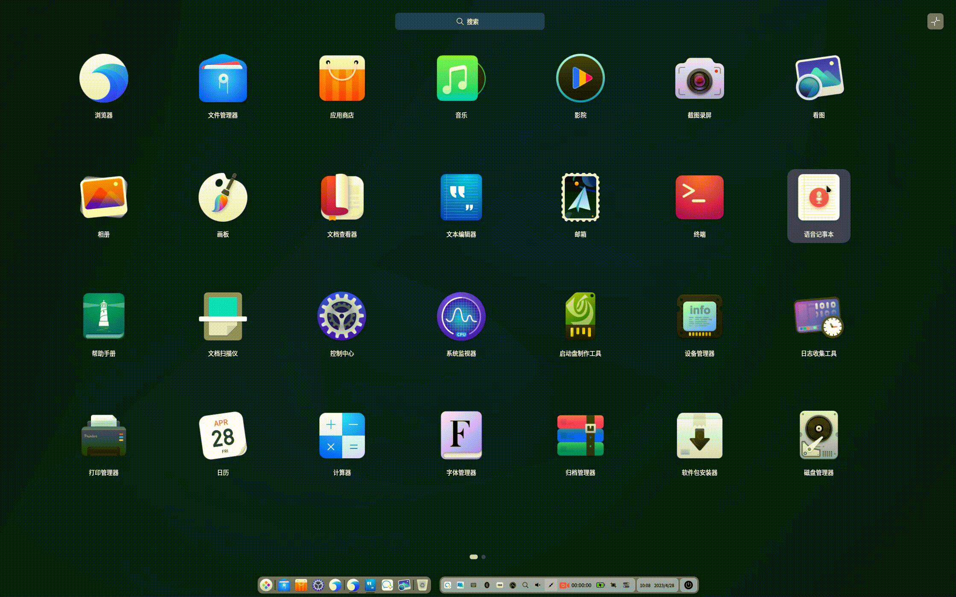Launch 画板 drawing app
The height and width of the screenshot is (597, 956).
223,198
